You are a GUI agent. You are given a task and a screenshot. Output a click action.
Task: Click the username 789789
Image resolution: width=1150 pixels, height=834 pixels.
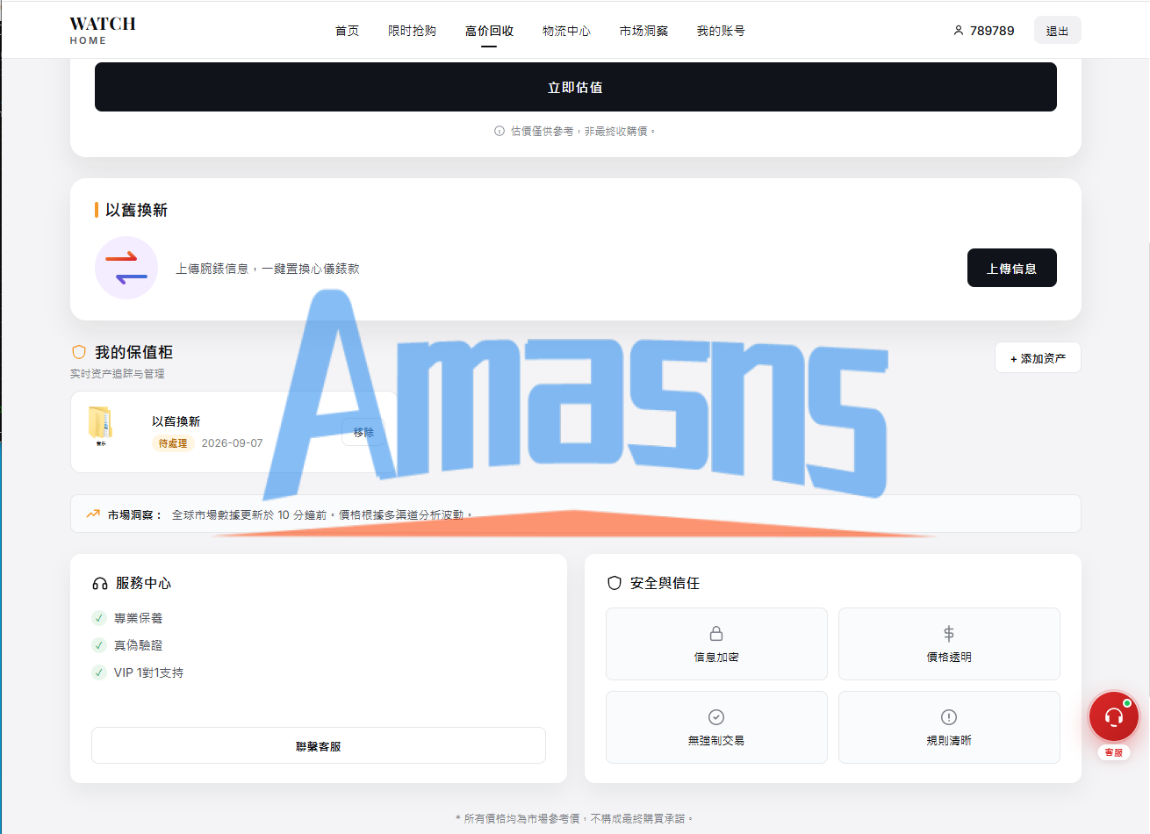[992, 31]
